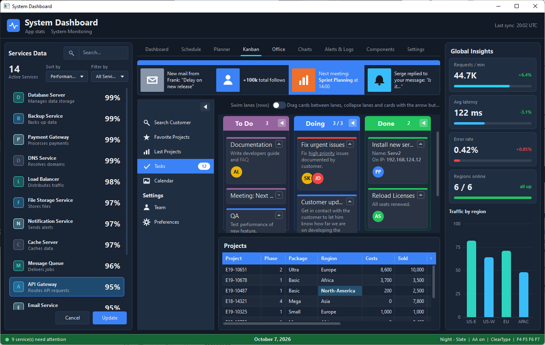The height and width of the screenshot is (345, 545).
Task: Click the JD avatar on Fix urgent issues
Action: pyautogui.click(x=318, y=178)
